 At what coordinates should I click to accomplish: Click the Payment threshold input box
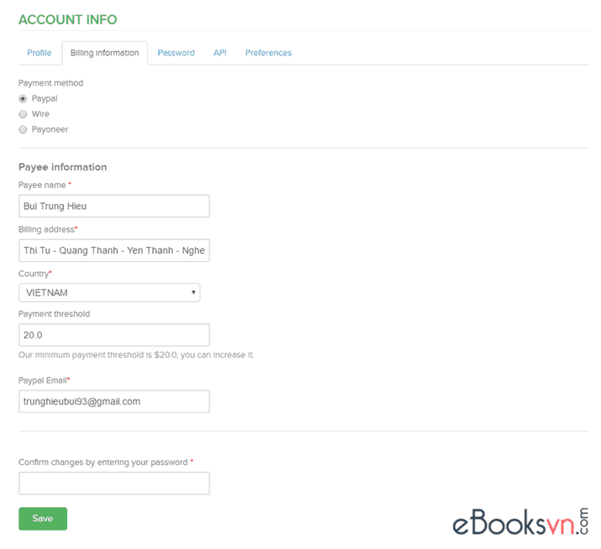click(113, 334)
